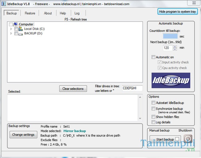The height and width of the screenshot is (158, 201).
Task: Check the Computer root checkbox
Action: 11,24
